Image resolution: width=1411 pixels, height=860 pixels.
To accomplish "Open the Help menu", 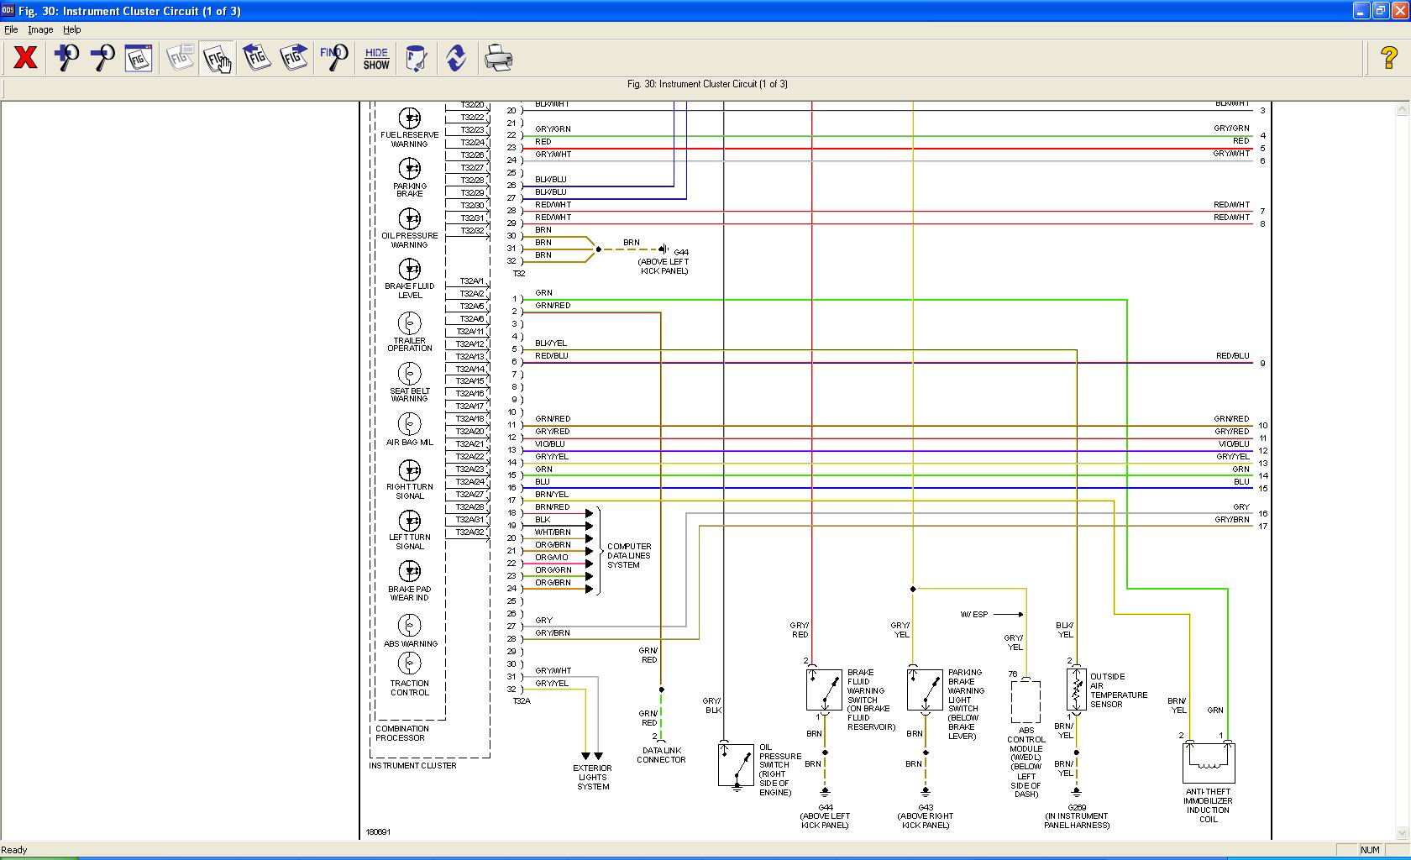I will pyautogui.click(x=72, y=29).
